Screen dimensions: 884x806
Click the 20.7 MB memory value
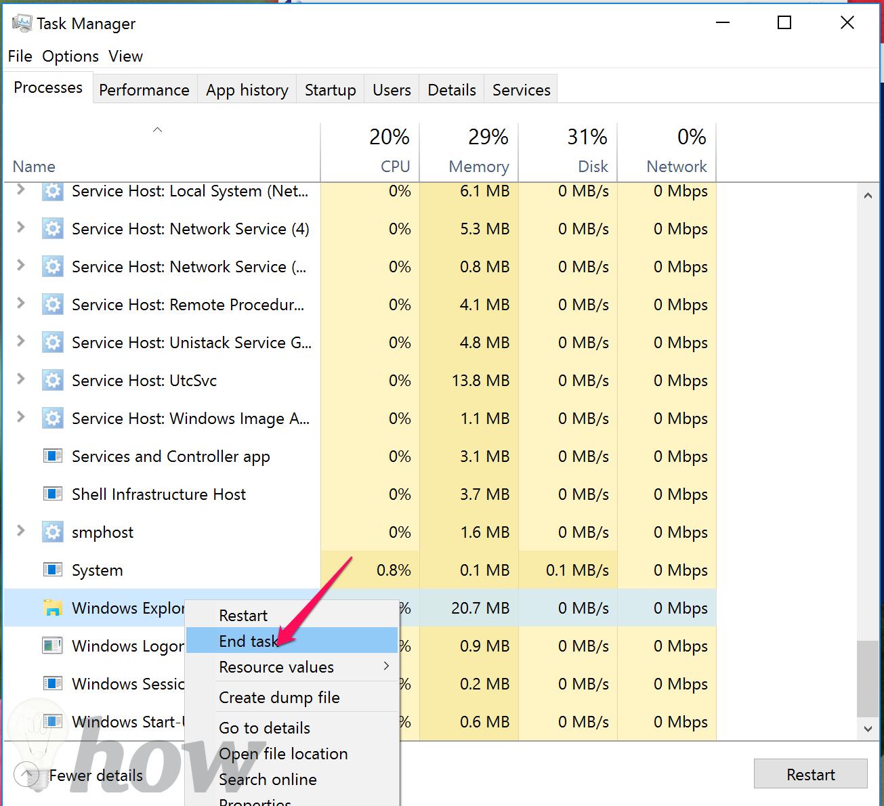point(480,608)
